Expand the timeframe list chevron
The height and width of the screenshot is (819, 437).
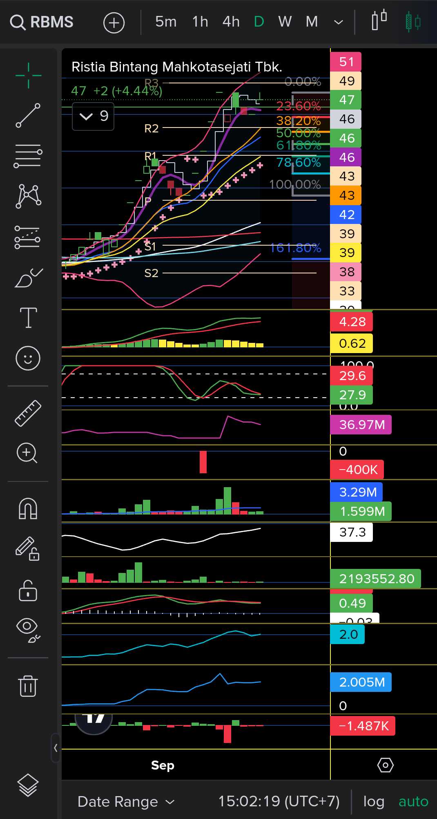coord(339,22)
